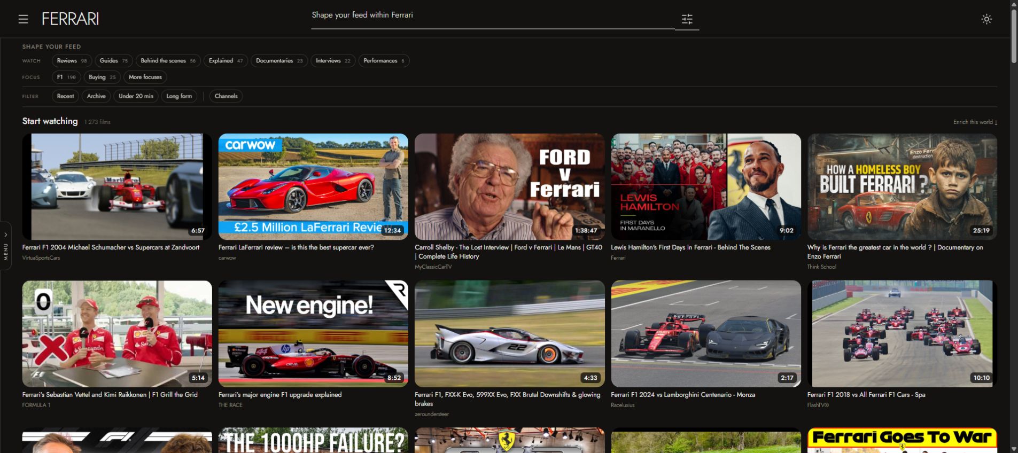
Task: Open the FXX-K Evo downshifts thumbnail
Action: (x=510, y=334)
